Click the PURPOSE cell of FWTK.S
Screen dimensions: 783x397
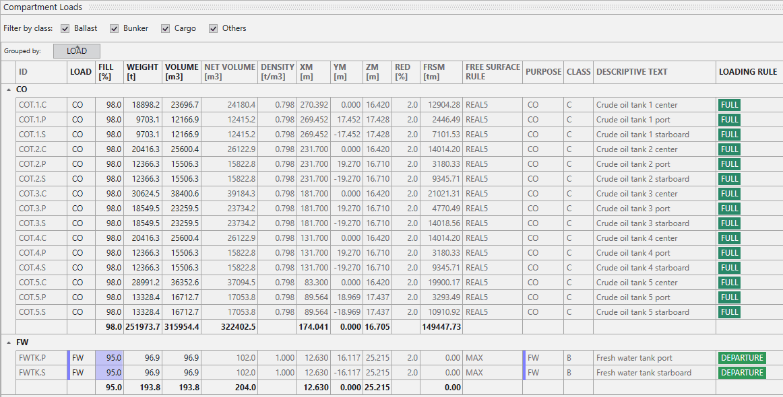click(543, 373)
